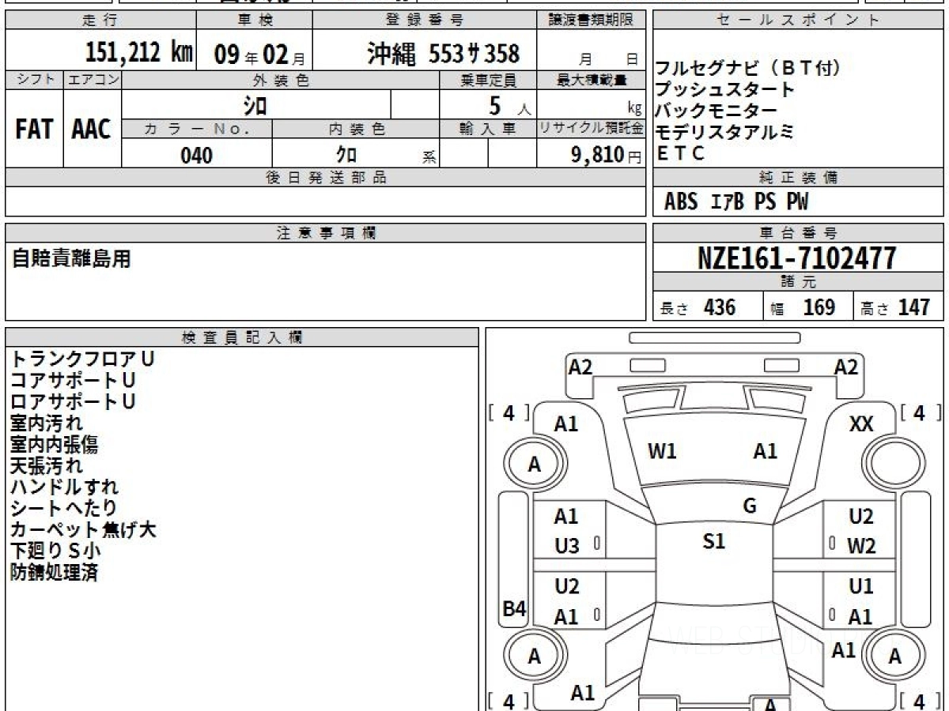Click the 純正装備 header
This screenshot has width=949, height=711.
[798, 178]
